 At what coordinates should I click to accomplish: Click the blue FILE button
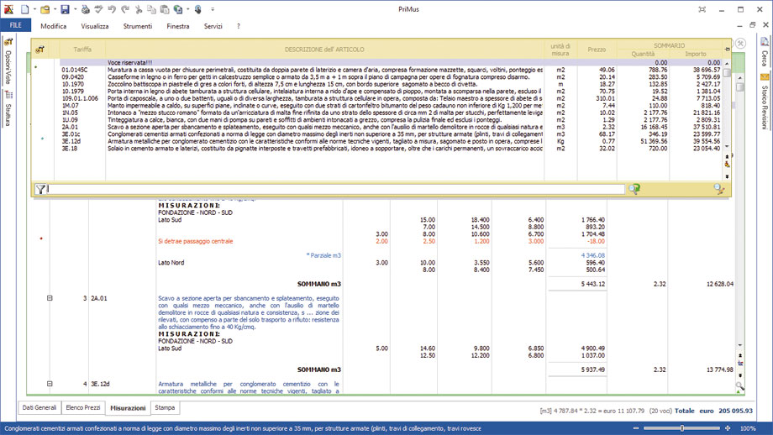pos(16,26)
